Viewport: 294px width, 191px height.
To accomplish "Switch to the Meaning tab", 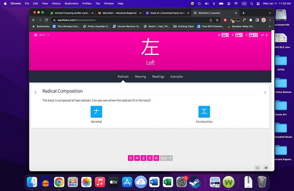I will (x=140, y=77).
